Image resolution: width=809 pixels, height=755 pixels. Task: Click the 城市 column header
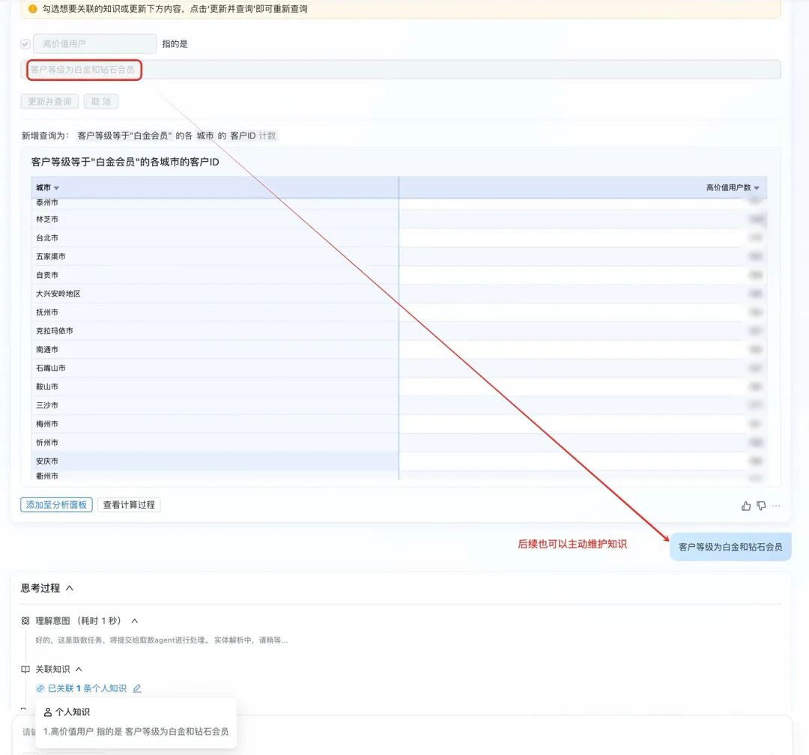point(215,188)
